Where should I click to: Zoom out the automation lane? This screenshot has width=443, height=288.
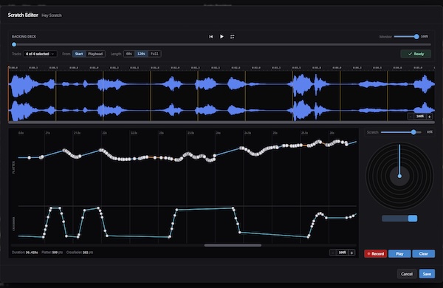pos(333,253)
